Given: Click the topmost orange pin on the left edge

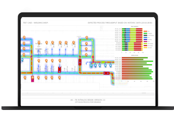Looking at the screenshot, I should [24, 38].
